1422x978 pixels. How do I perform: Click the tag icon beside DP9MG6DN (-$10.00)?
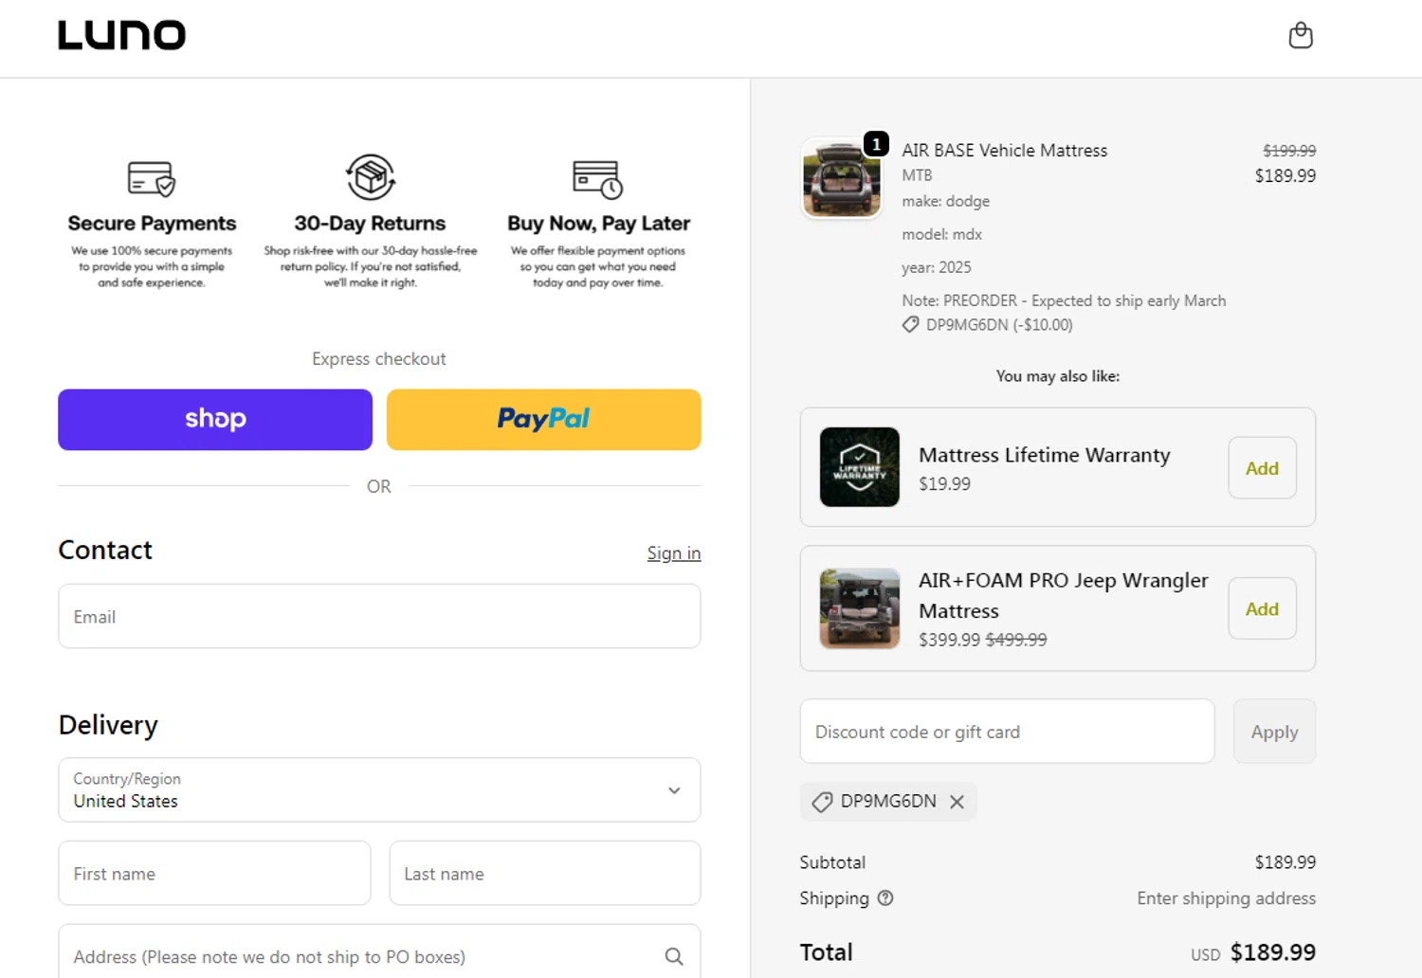(910, 325)
